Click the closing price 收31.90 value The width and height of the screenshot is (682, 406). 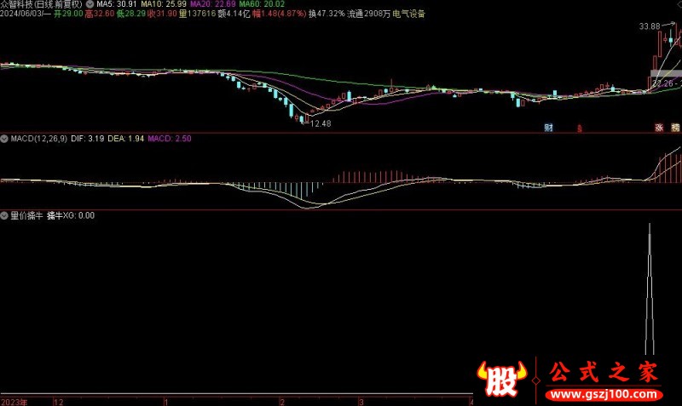click(162, 14)
